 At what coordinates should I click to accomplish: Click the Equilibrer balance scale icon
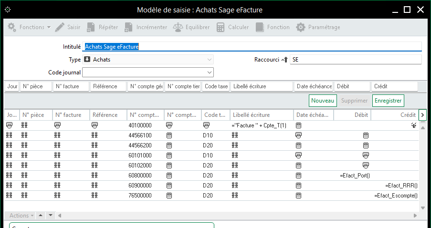178,27
